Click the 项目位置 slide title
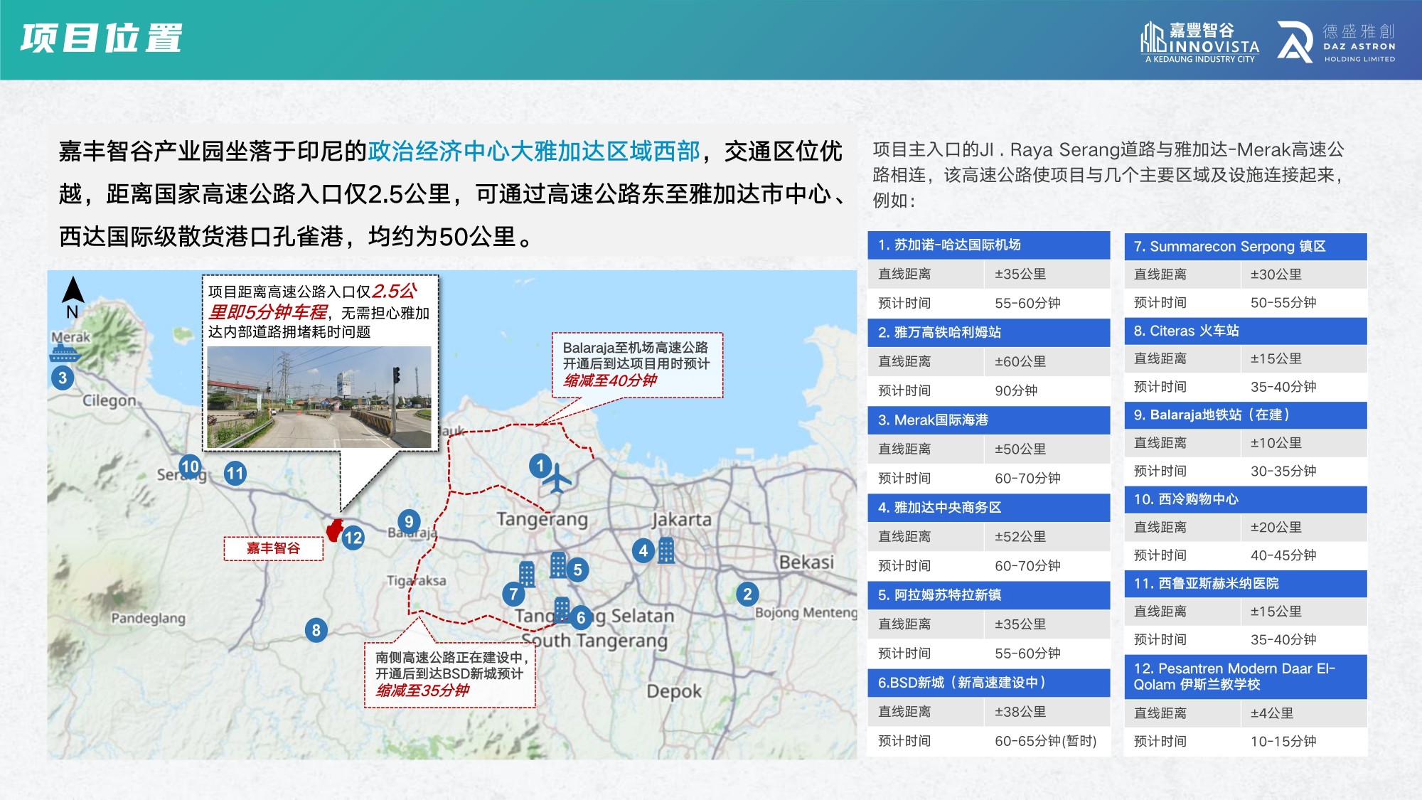This screenshot has width=1422, height=800. click(102, 38)
